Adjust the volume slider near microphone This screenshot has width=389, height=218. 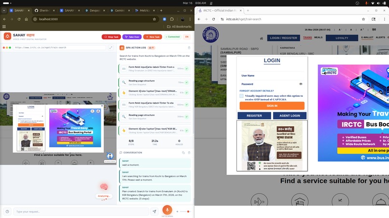[185, 212]
